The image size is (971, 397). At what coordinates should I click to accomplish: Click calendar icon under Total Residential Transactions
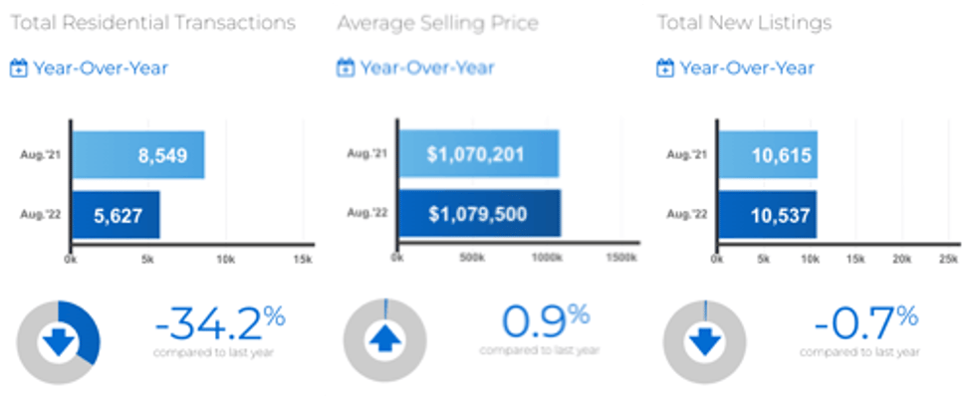[19, 68]
